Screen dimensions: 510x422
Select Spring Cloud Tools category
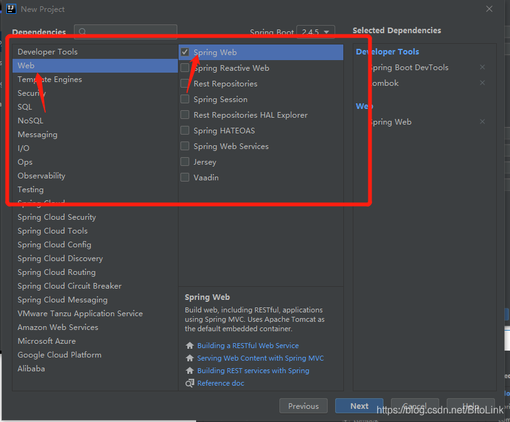point(95,231)
